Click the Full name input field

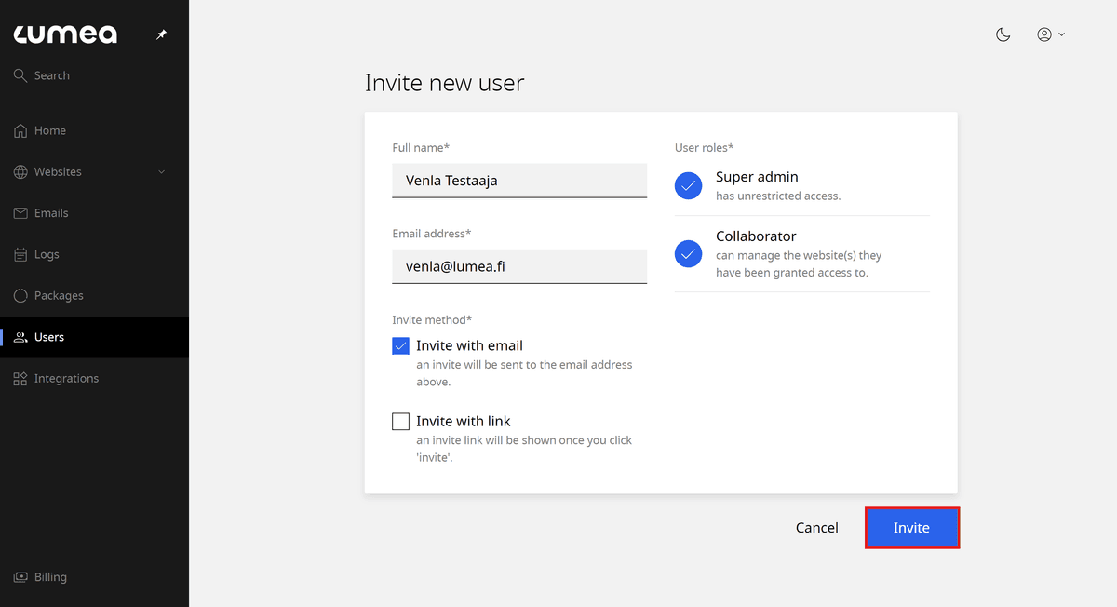coord(519,181)
